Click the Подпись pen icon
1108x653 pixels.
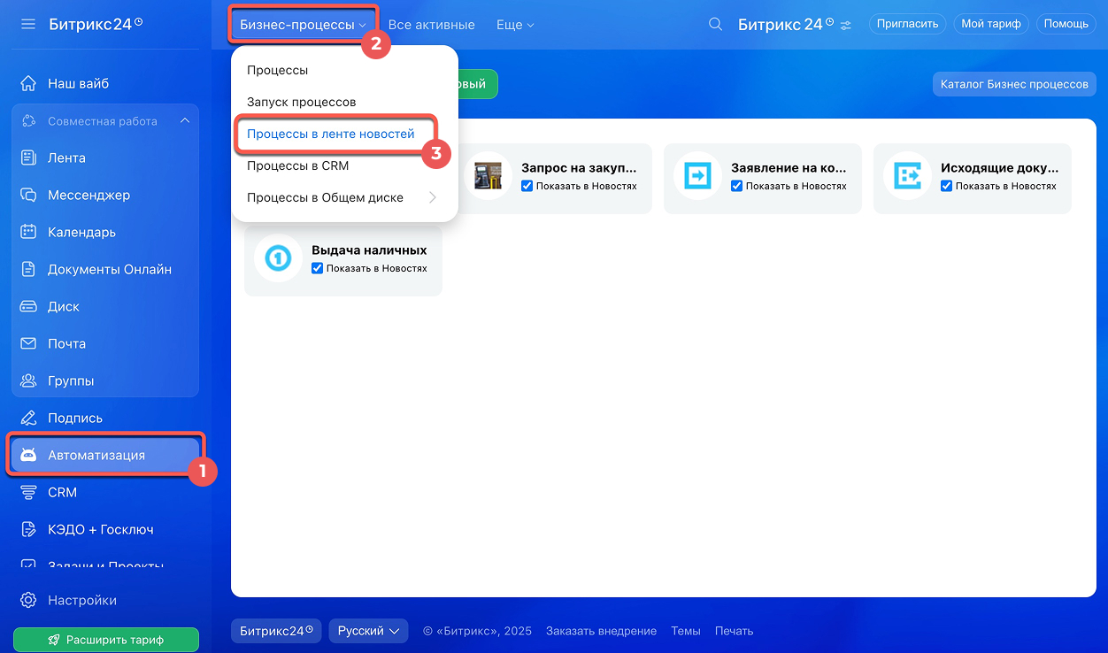pos(28,418)
